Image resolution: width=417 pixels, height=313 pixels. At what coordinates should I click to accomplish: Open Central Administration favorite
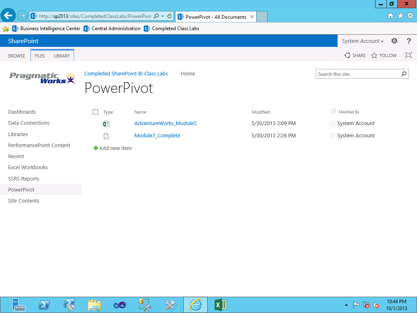112,29
